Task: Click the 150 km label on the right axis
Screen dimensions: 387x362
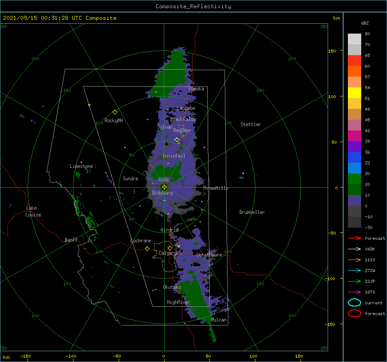Action: click(332, 51)
